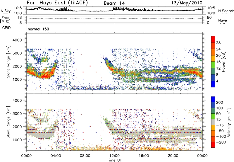Click the "-200" value on the Velocity colorbar
This screenshot has width=234, height=162.
click(x=221, y=142)
